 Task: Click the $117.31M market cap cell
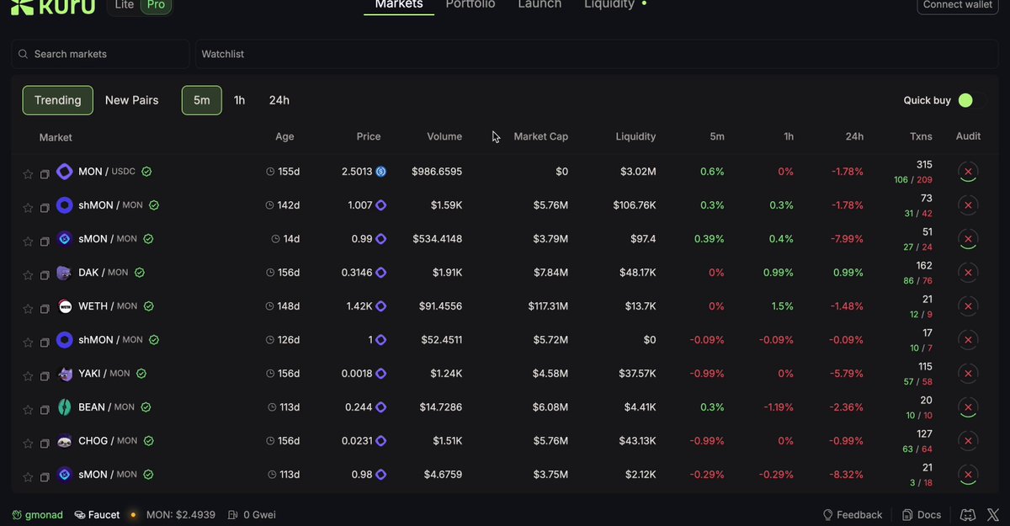click(x=548, y=306)
